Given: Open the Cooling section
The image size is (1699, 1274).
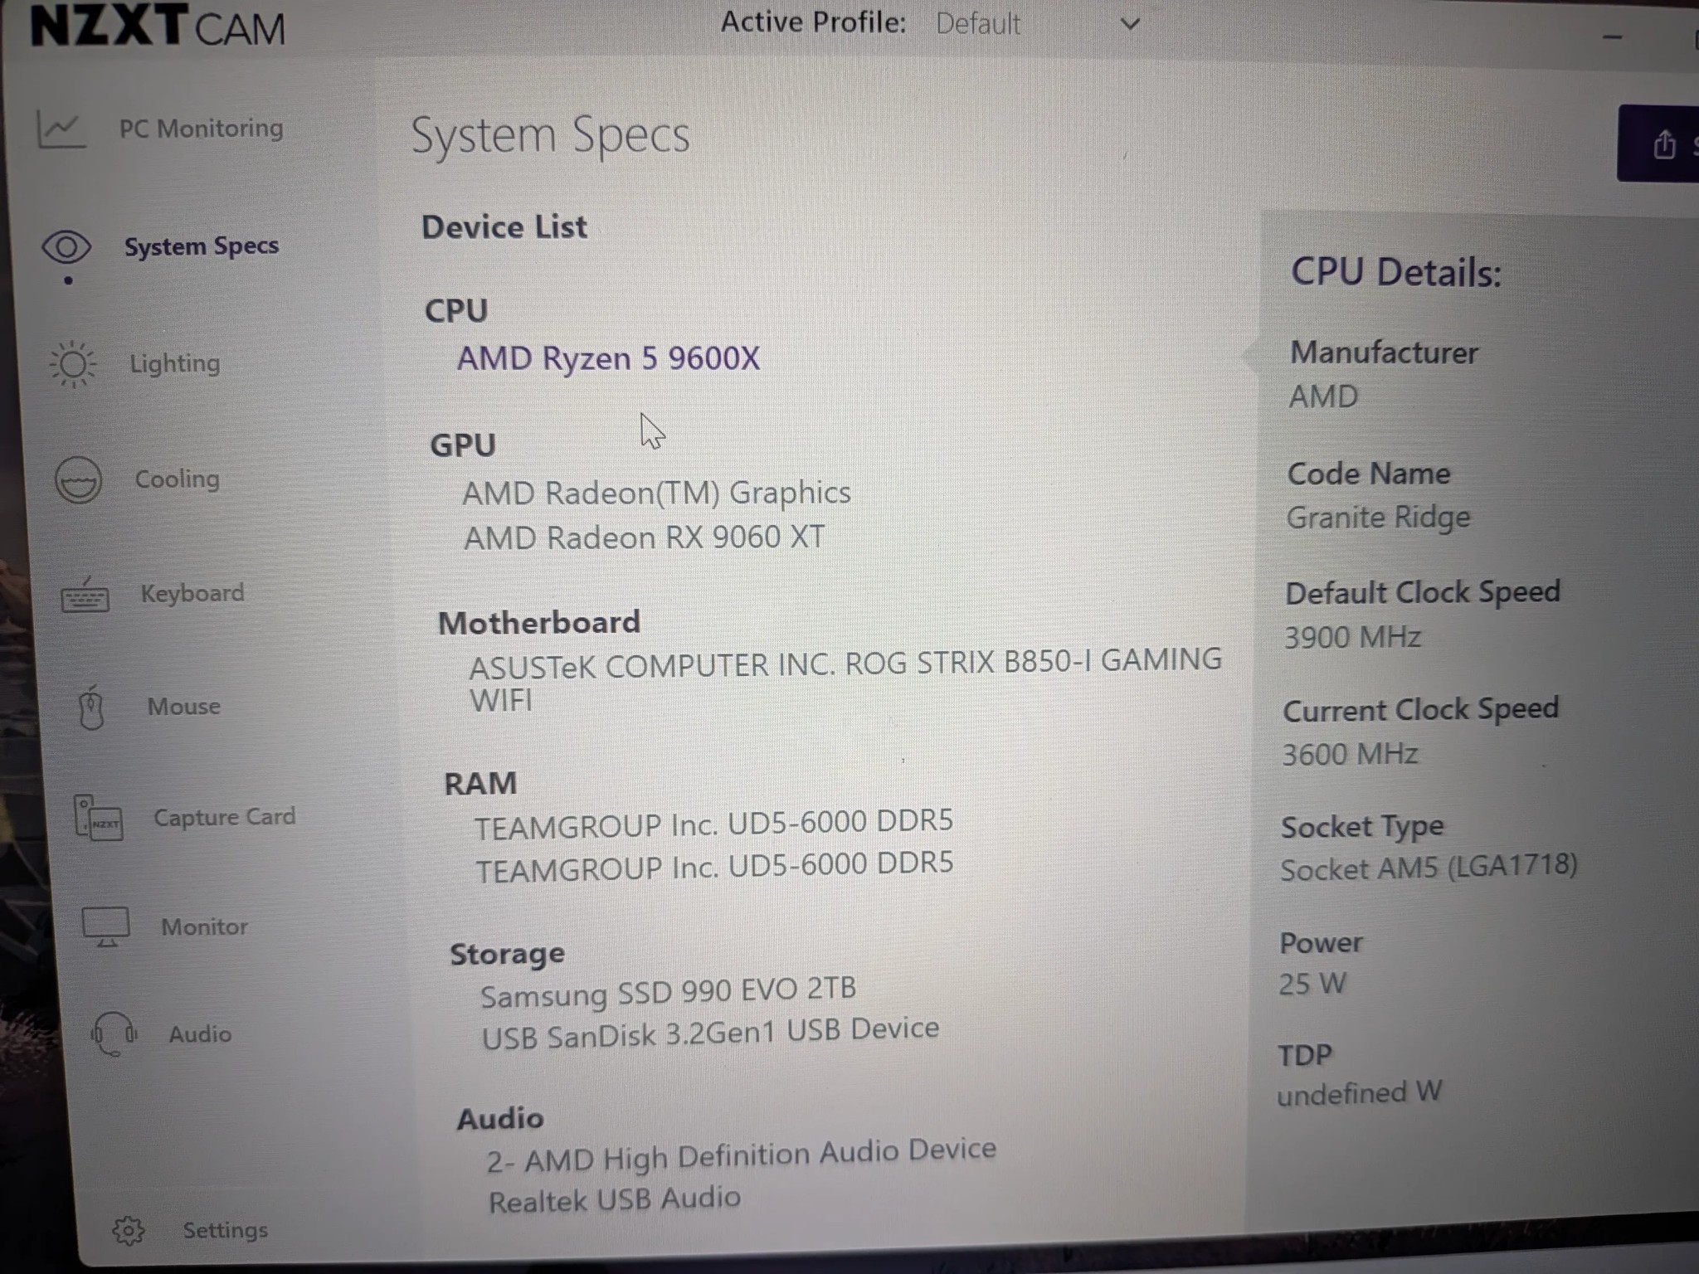Looking at the screenshot, I should (178, 479).
